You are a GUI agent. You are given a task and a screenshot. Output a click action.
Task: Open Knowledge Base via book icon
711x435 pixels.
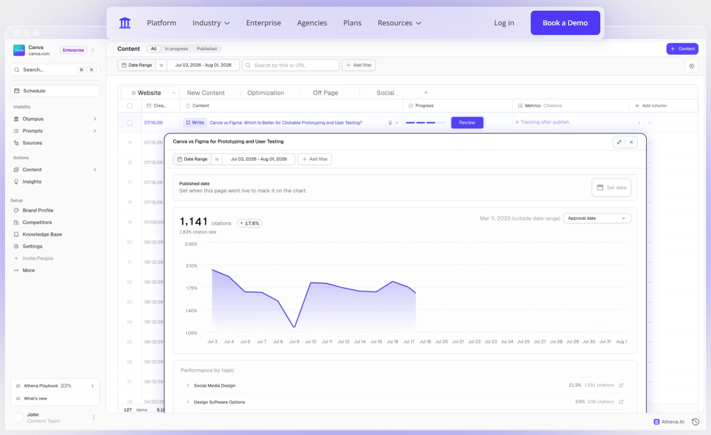[16, 235]
